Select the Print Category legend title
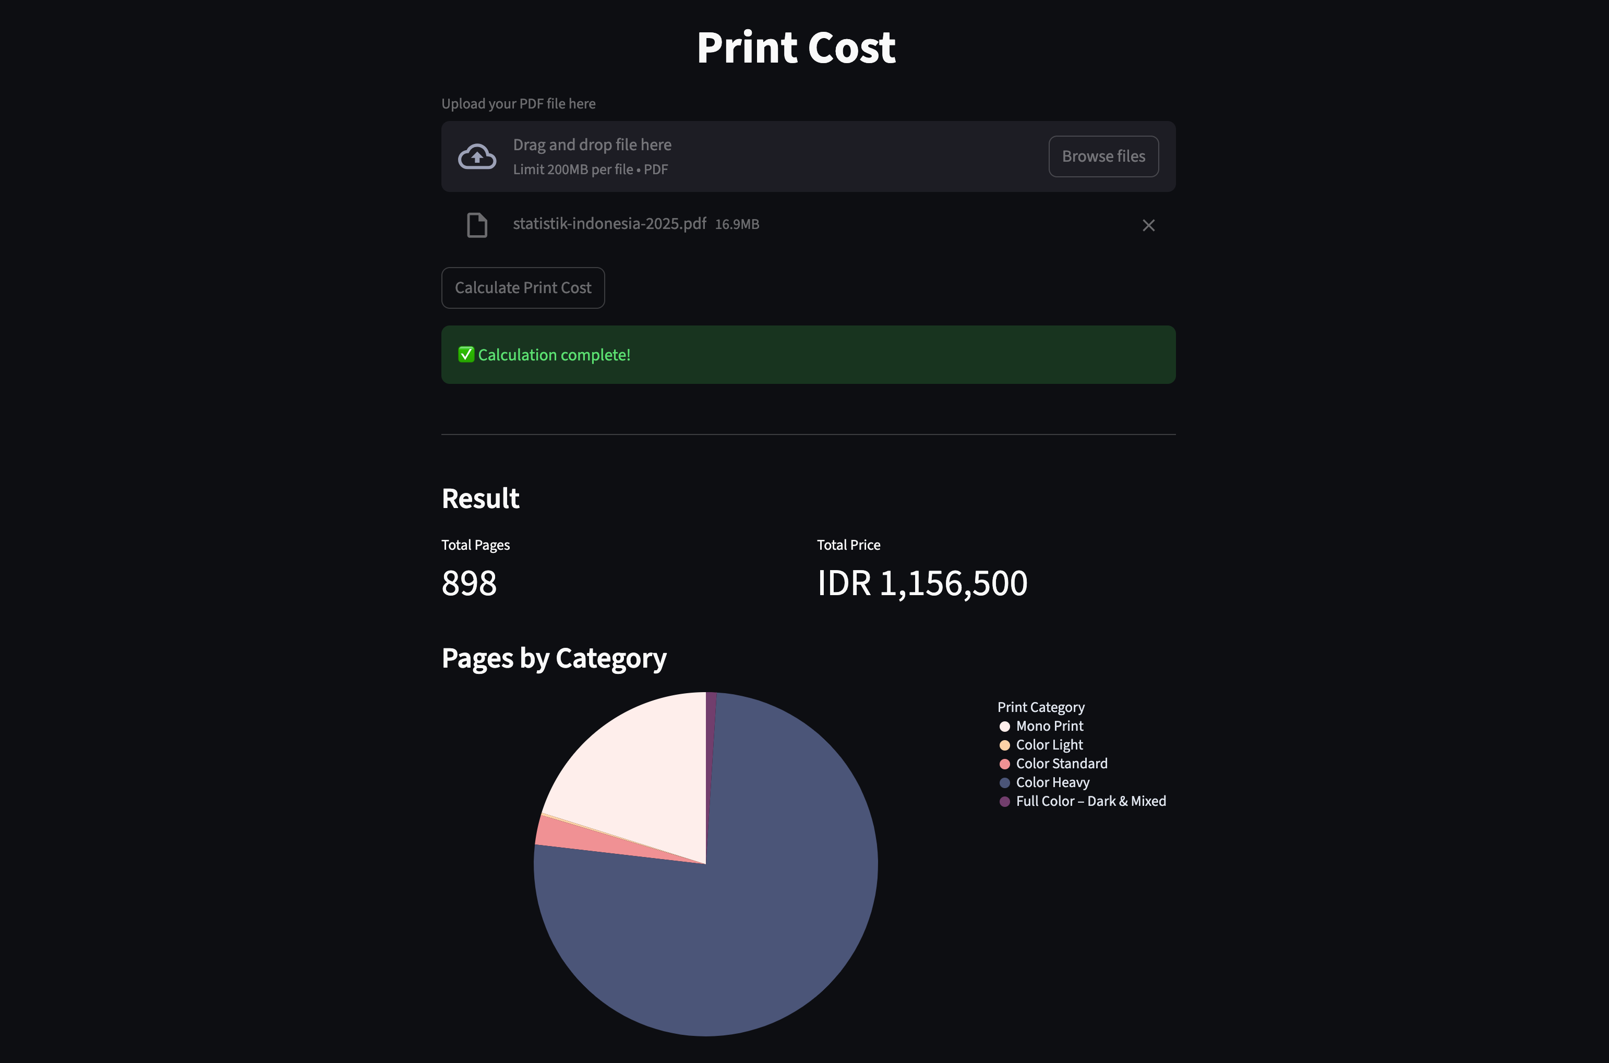 pyautogui.click(x=1041, y=706)
